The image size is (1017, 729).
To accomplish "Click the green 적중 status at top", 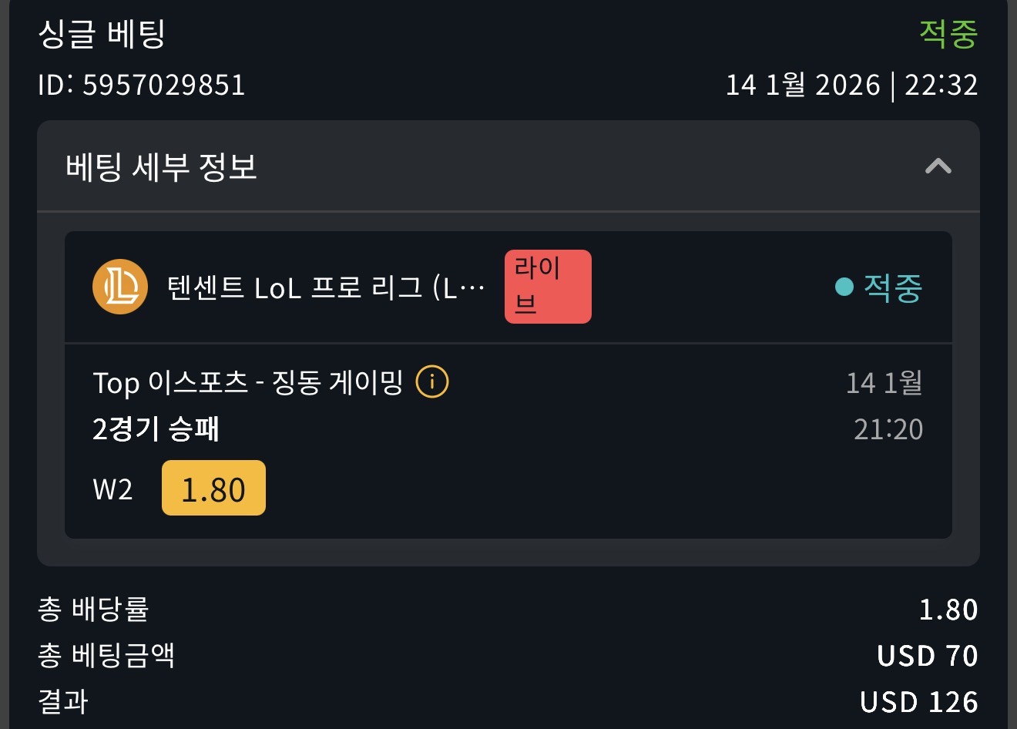I will coord(948,34).
